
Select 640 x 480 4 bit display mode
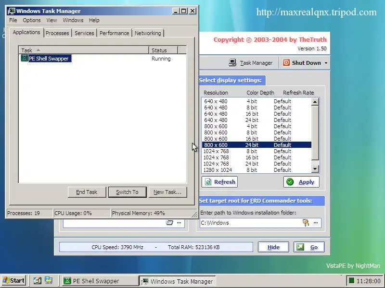[x=257, y=101]
